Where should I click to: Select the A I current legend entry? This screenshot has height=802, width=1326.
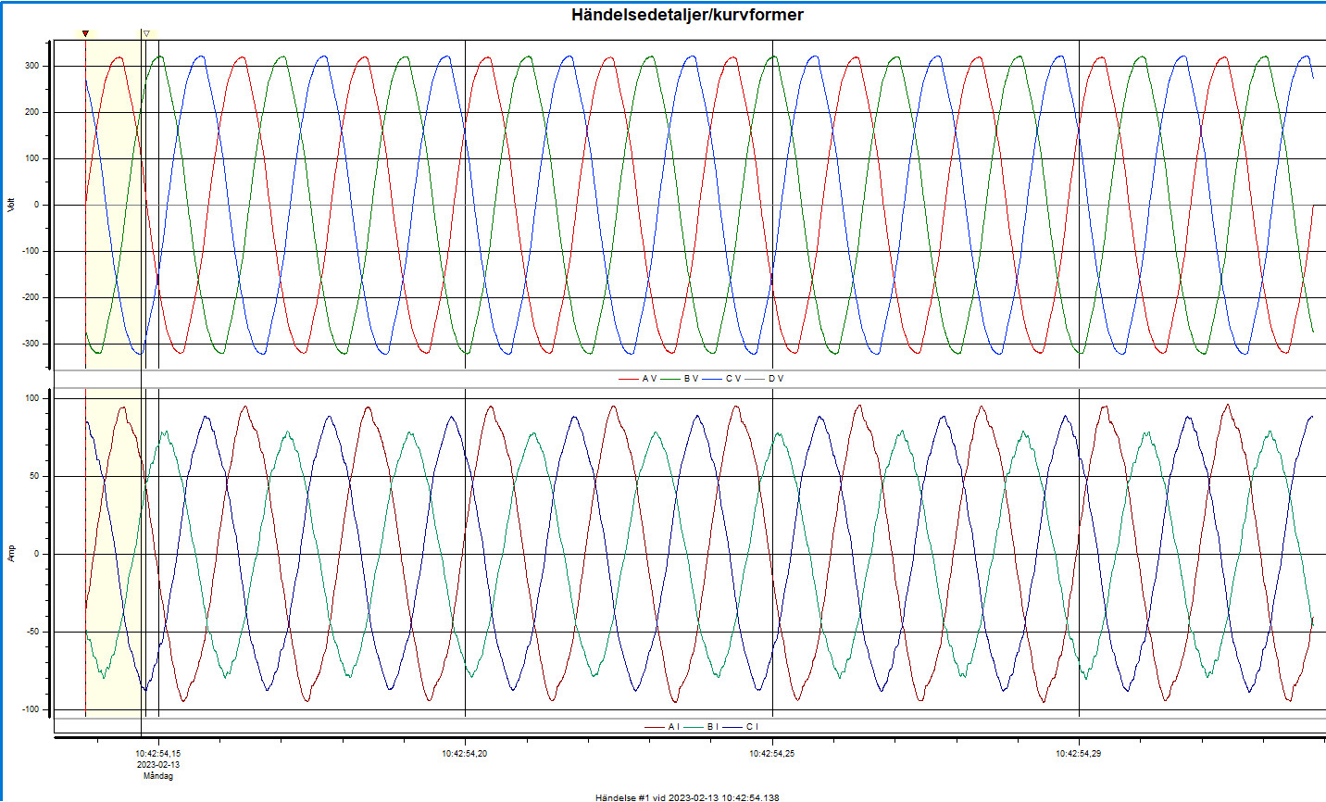pos(673,727)
